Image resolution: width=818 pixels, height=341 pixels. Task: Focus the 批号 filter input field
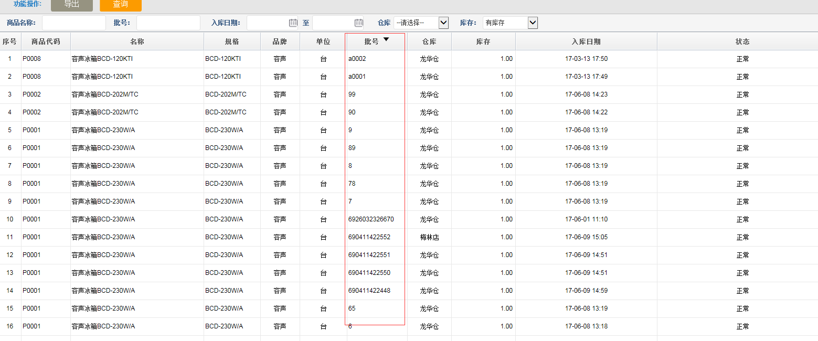tap(168, 23)
